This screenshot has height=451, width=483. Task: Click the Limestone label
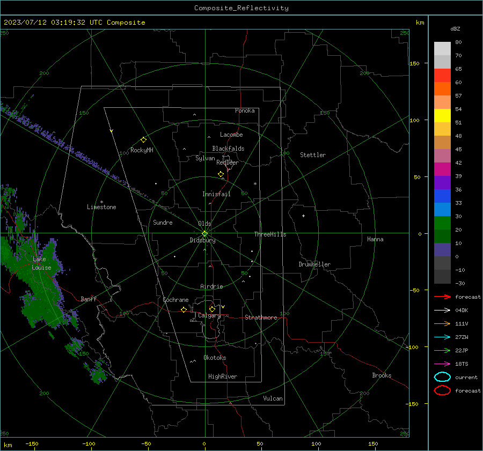click(x=101, y=207)
